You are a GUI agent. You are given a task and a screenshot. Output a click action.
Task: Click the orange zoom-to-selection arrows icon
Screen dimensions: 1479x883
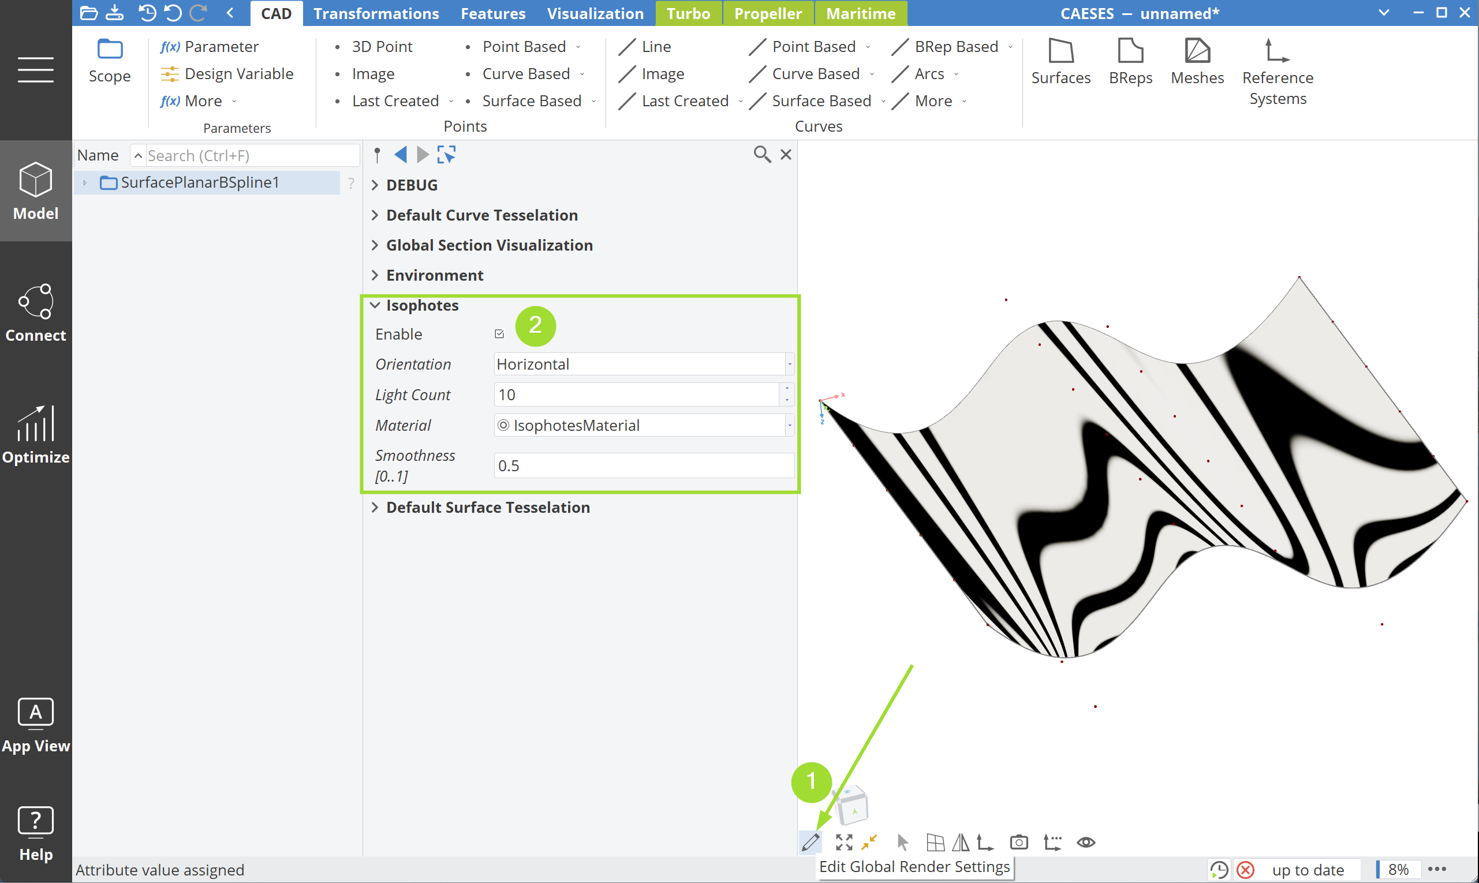click(x=869, y=842)
